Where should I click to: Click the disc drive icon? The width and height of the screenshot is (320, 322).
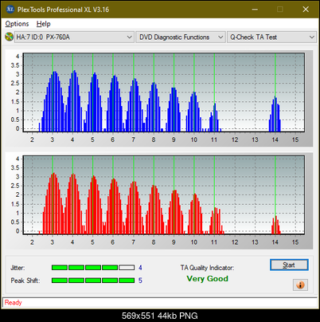[x=9, y=37]
